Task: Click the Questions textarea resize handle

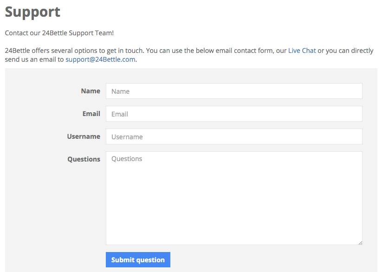Action: [x=360, y=243]
